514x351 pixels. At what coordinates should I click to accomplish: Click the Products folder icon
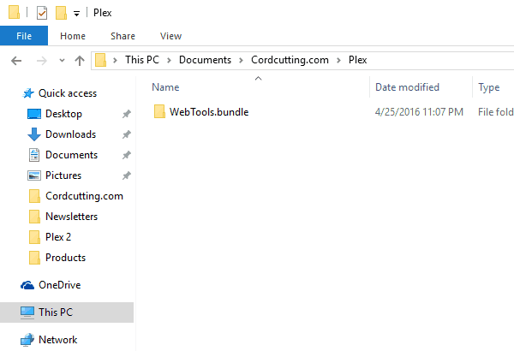click(34, 258)
